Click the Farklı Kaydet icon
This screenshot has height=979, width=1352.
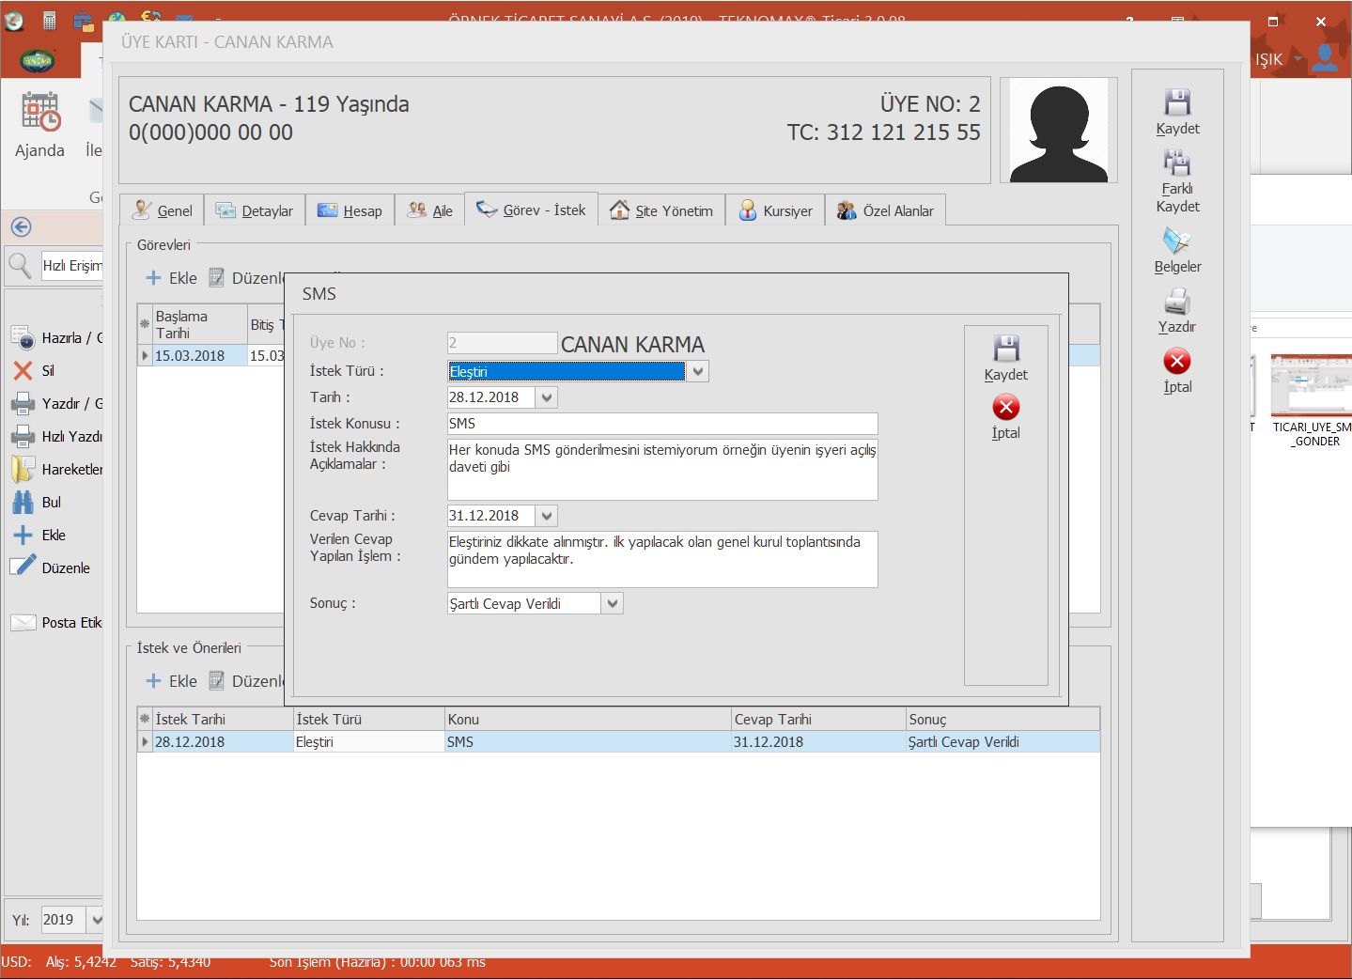coord(1176,164)
